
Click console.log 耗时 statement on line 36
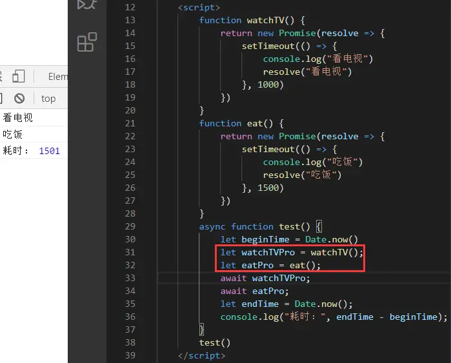(x=334, y=317)
